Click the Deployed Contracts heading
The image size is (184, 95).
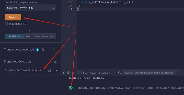click(18, 62)
